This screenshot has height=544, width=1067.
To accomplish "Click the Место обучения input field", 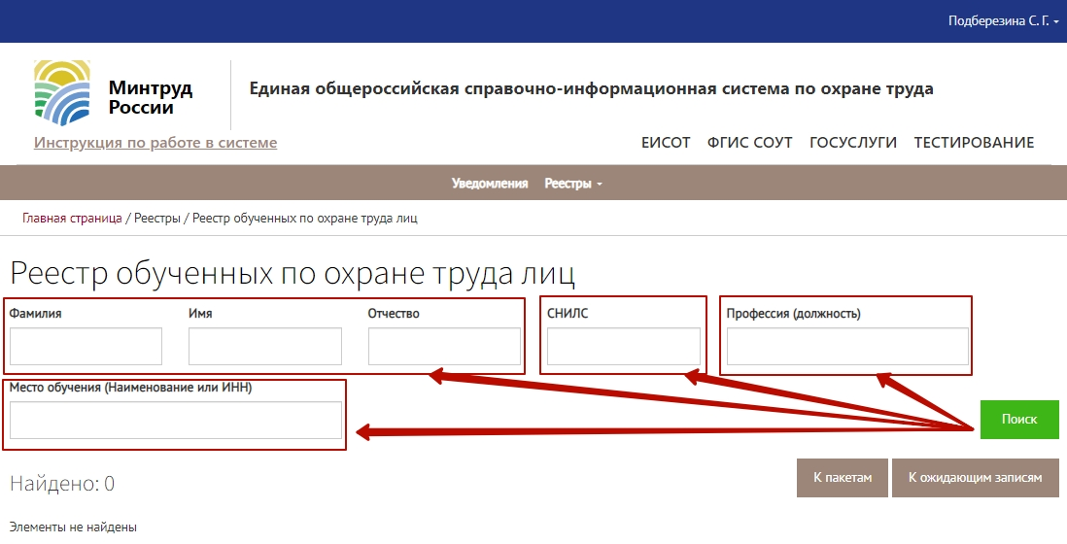I will [x=176, y=421].
